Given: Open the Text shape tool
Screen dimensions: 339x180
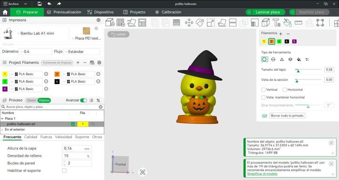Looking at the screenshot, I should (x=276, y=22).
